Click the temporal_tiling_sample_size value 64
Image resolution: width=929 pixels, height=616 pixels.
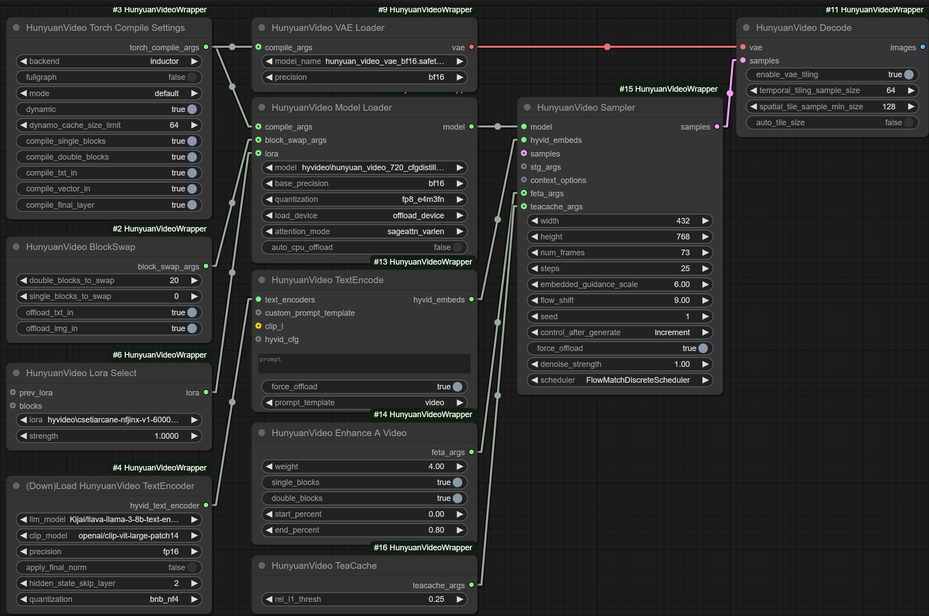point(891,90)
